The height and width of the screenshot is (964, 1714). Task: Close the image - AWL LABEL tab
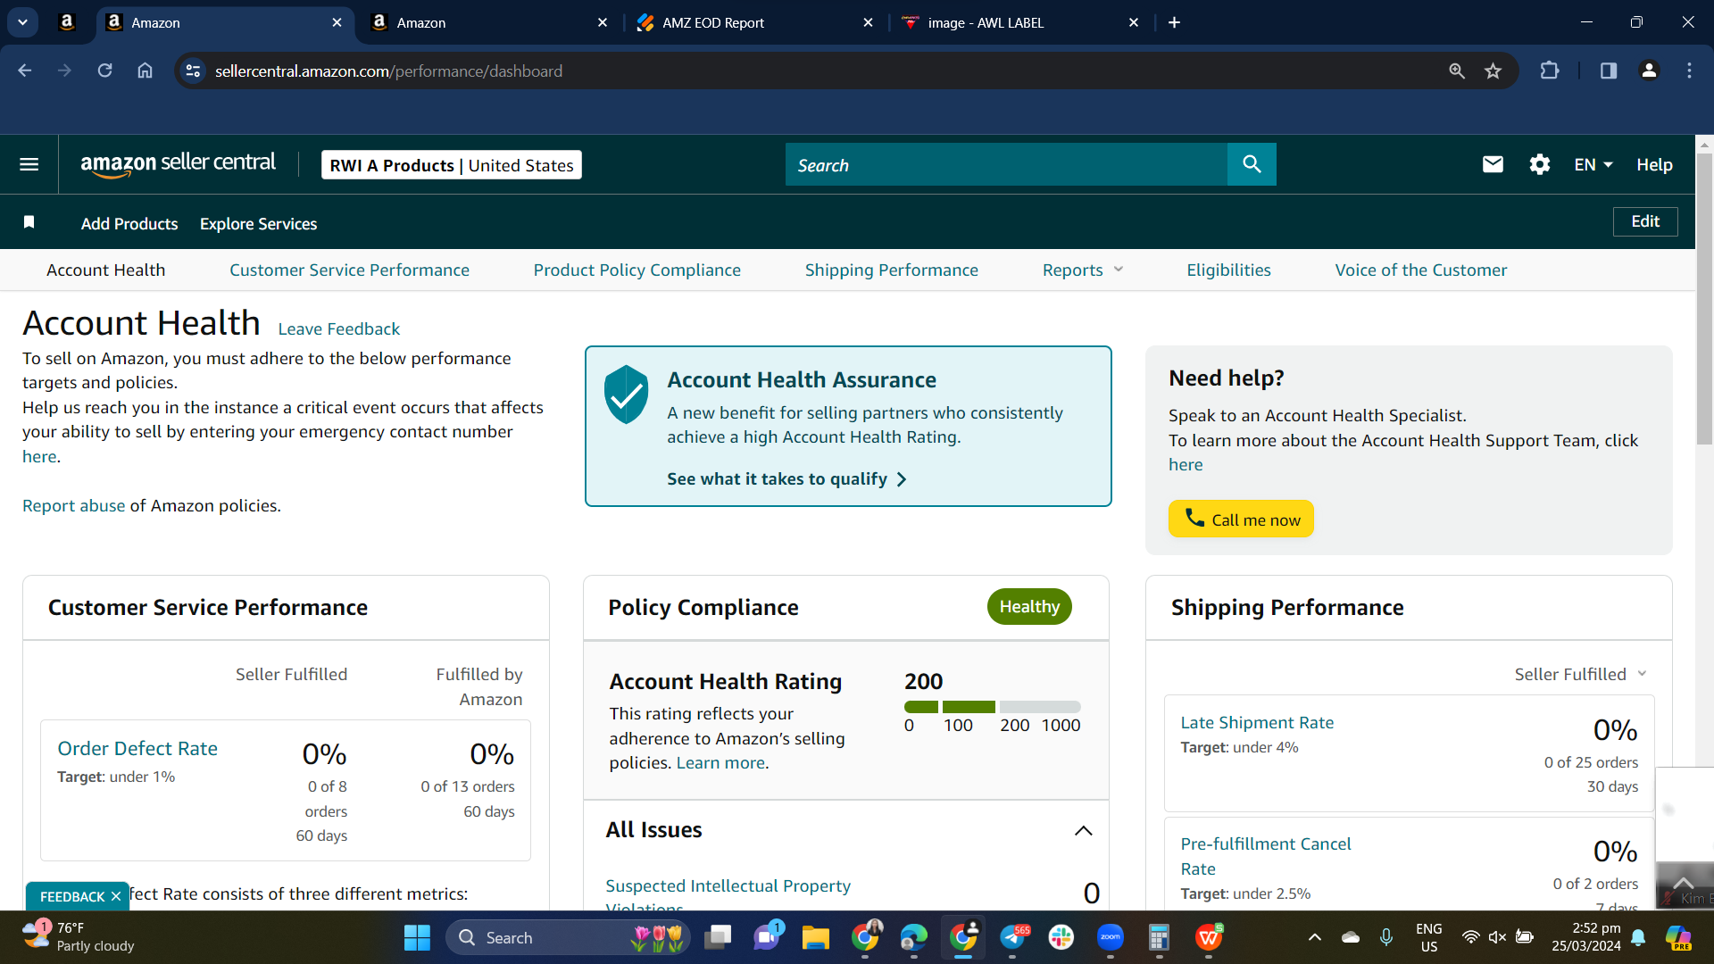1134,22
